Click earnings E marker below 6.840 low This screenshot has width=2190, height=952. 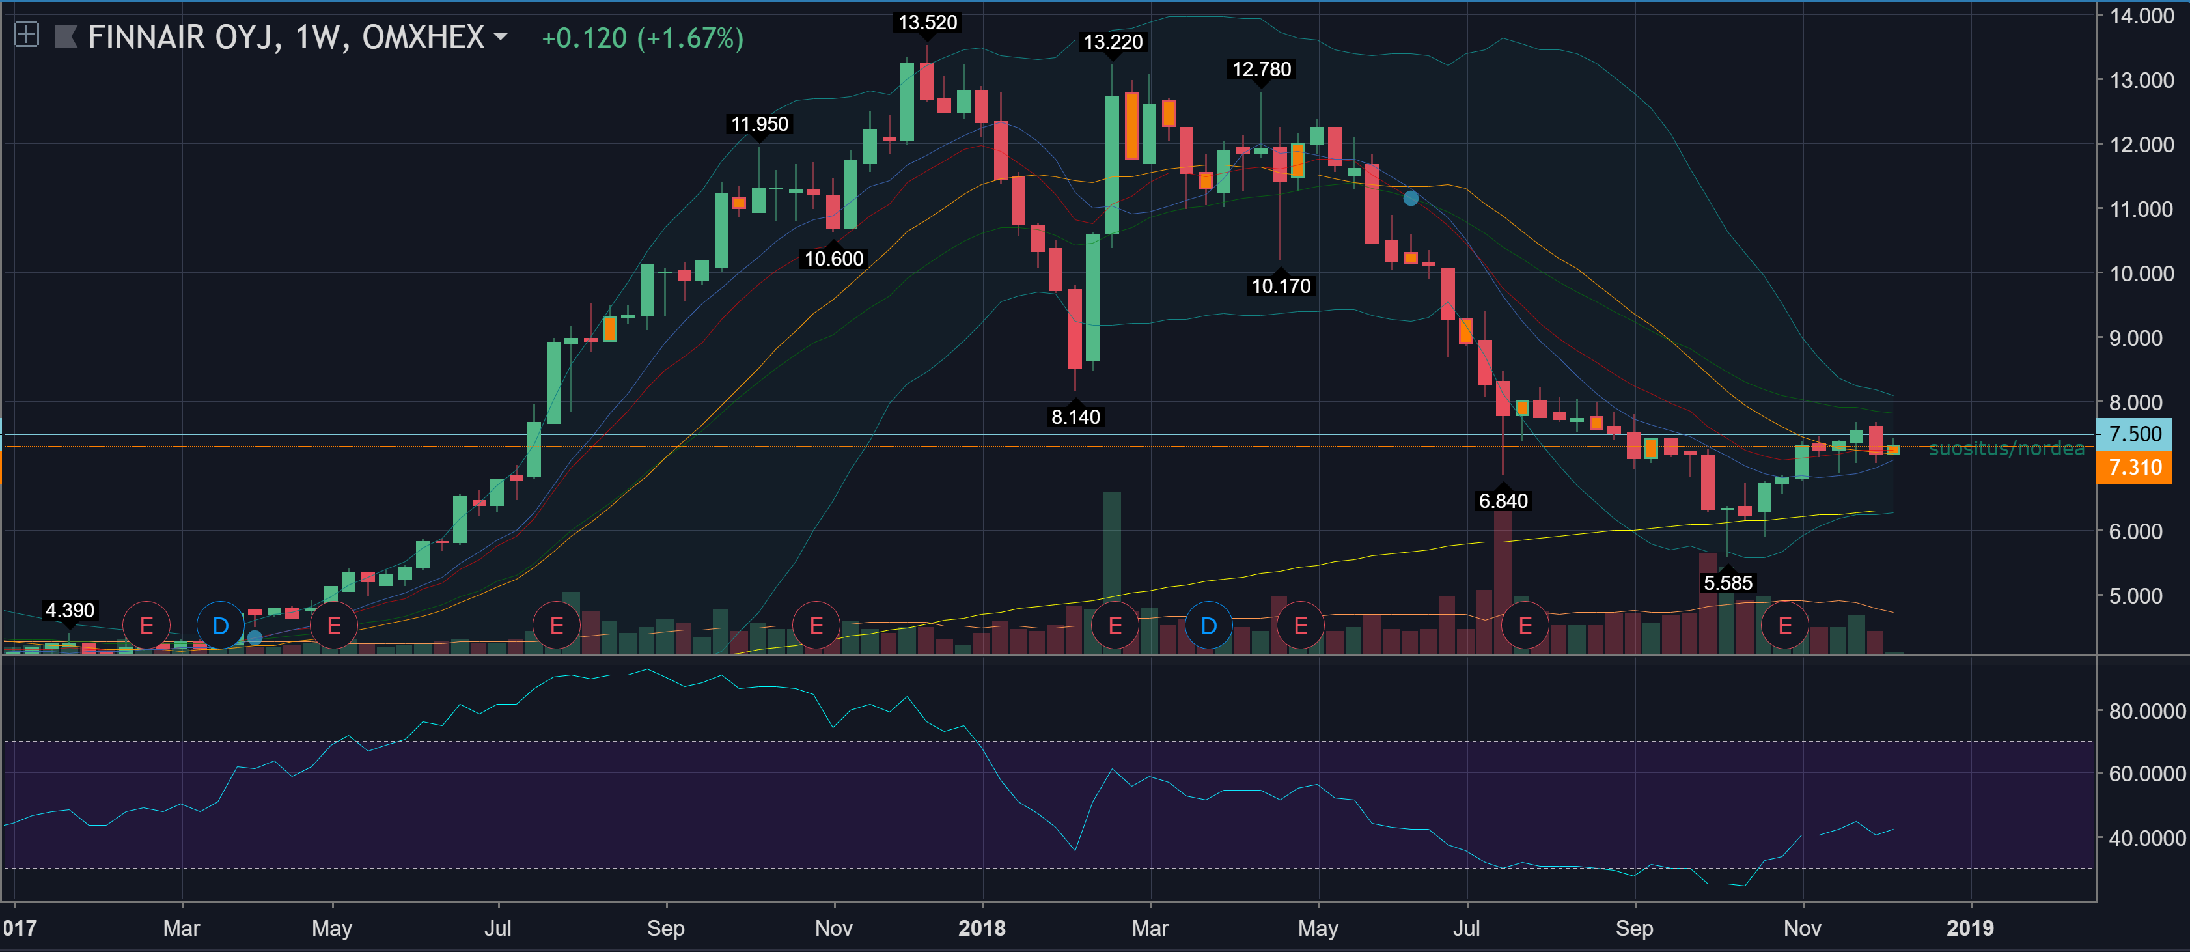click(x=1525, y=626)
